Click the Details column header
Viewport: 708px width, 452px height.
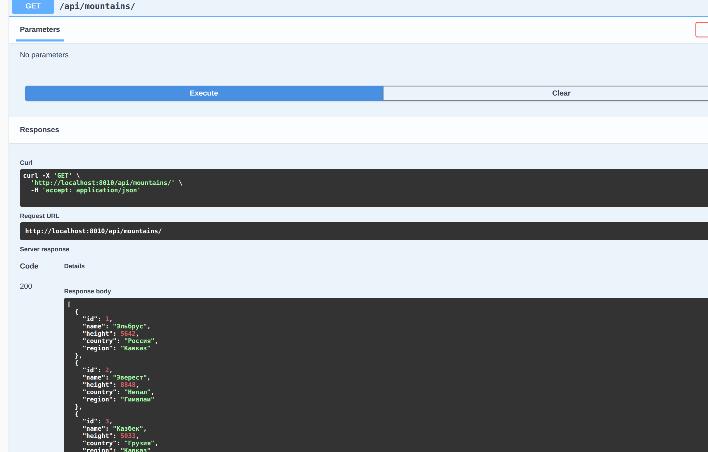74,266
